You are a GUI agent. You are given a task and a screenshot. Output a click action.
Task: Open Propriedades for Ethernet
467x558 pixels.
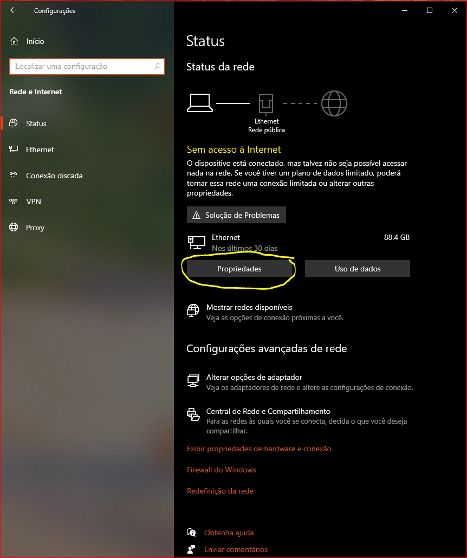(x=239, y=269)
